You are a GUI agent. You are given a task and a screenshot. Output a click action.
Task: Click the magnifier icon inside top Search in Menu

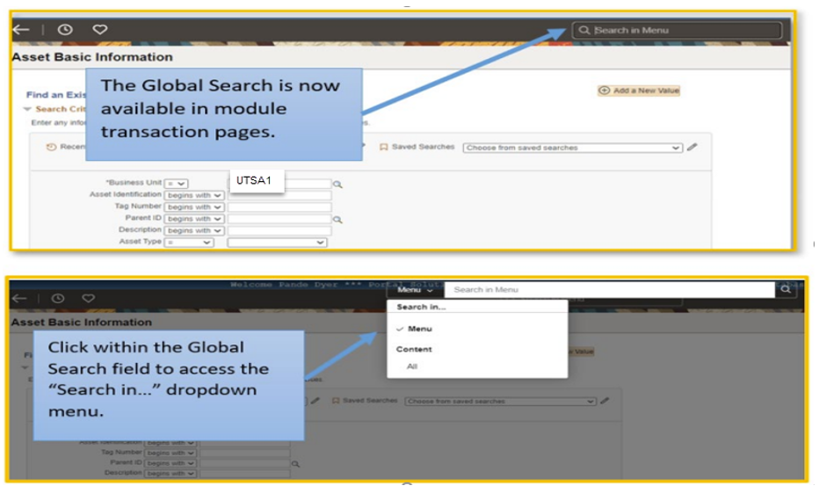pos(584,30)
